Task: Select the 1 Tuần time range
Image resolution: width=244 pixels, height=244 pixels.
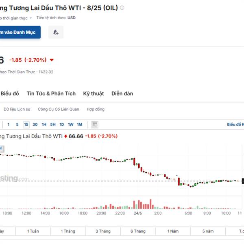Action: coord(33,231)
